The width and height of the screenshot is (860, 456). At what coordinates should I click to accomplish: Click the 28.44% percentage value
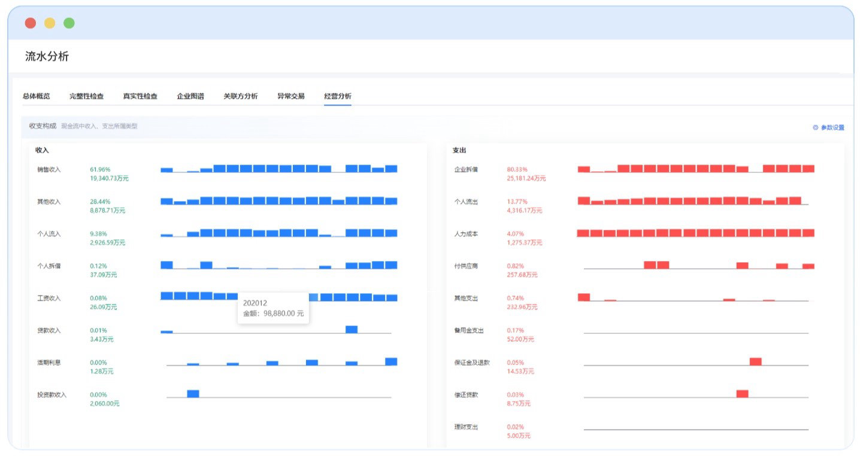(100, 202)
